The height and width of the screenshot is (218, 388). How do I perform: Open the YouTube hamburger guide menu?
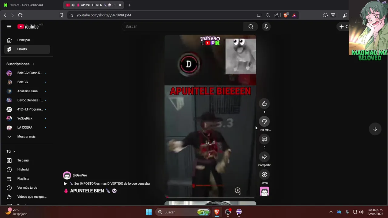[9, 27]
